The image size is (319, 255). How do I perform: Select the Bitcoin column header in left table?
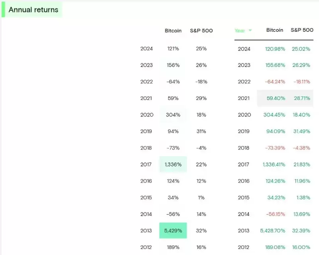173,31
